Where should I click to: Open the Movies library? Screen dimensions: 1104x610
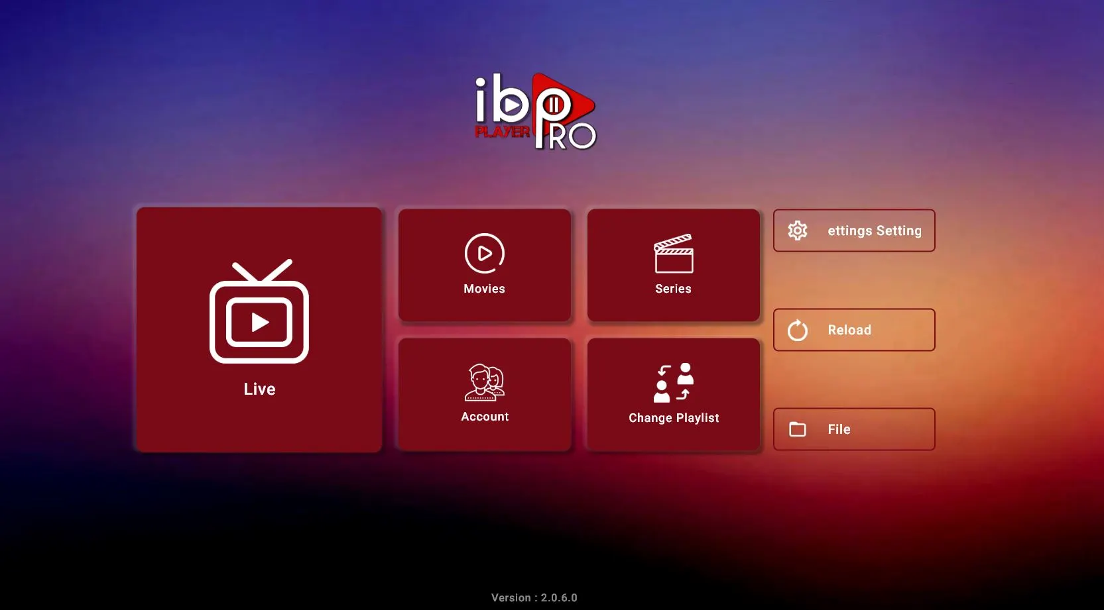tap(485, 265)
